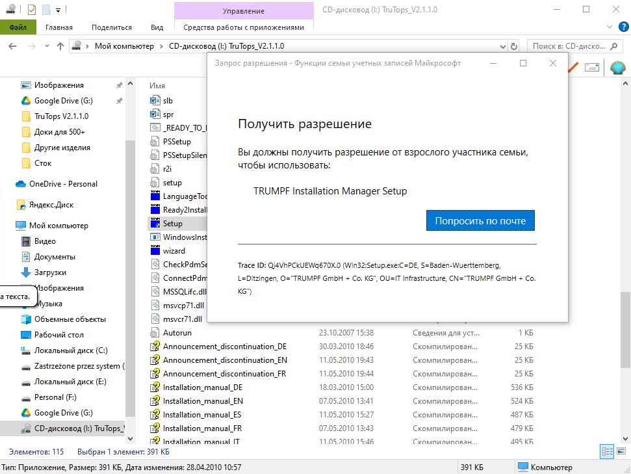Click the New folder icon in title bar
This screenshot has width=631, height=474.
(46, 9)
